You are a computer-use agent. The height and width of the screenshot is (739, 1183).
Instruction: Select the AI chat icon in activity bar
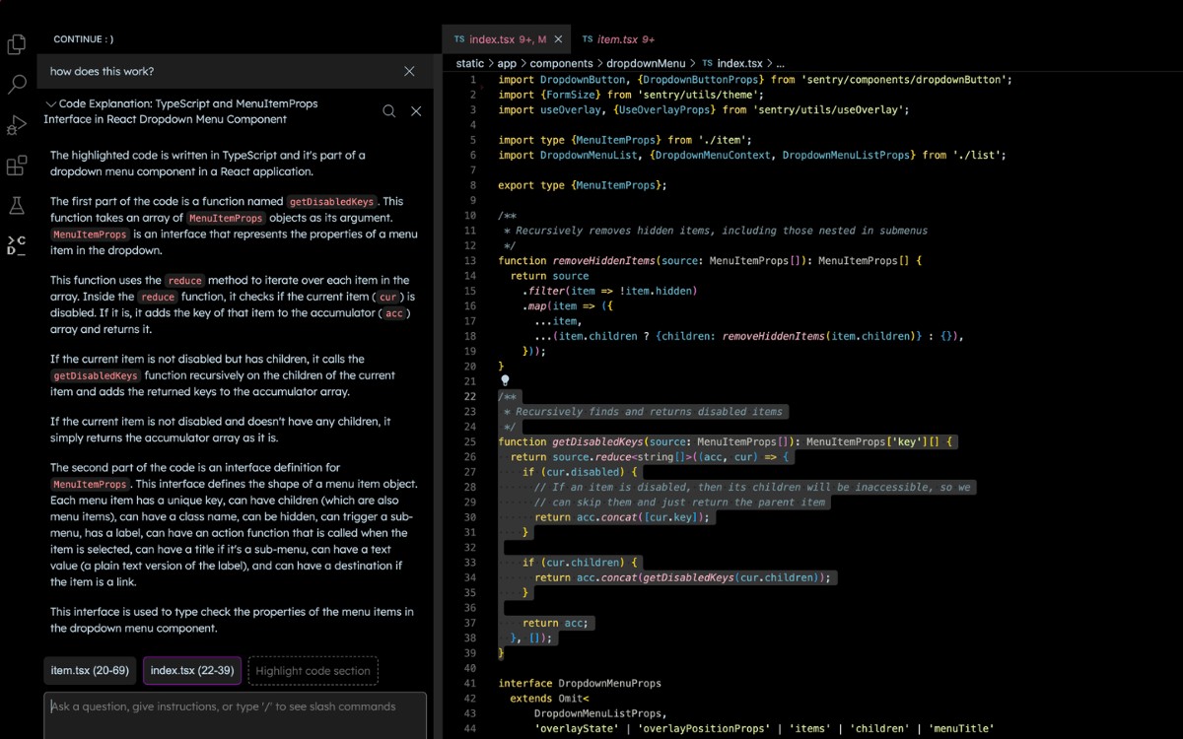(16, 244)
